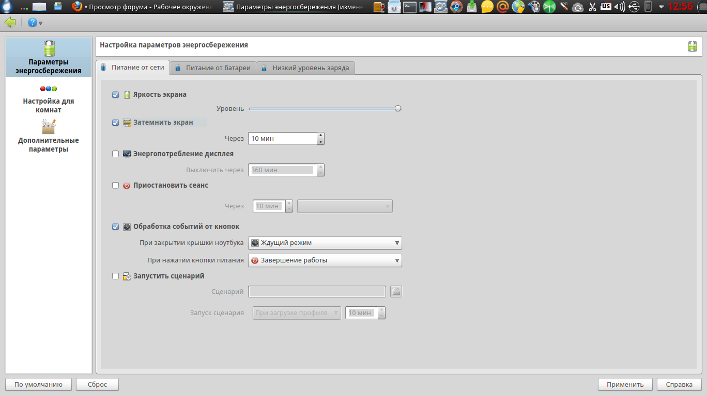
Task: Click the wine cabinet launcher icon
Action: tap(379, 7)
